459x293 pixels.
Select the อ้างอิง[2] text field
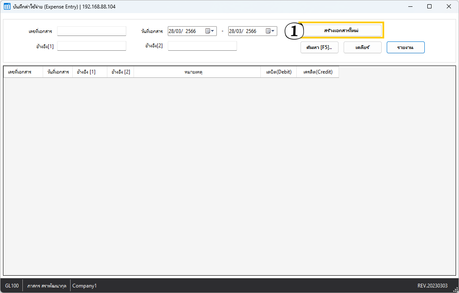coord(202,46)
